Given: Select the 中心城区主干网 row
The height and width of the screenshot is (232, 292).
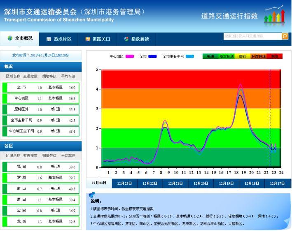Looking at the screenshot, I should tap(41, 131).
